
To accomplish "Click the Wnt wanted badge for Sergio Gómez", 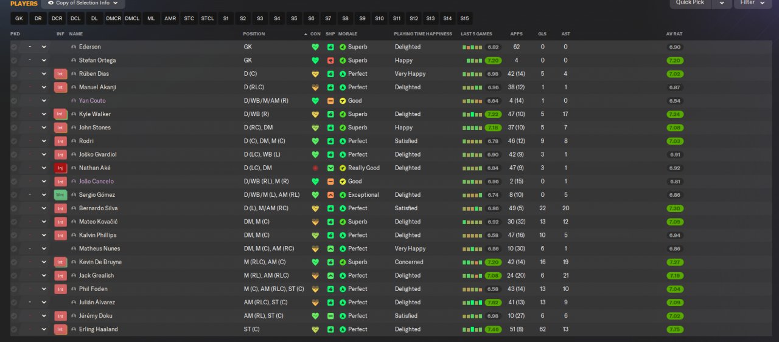I will (60, 195).
